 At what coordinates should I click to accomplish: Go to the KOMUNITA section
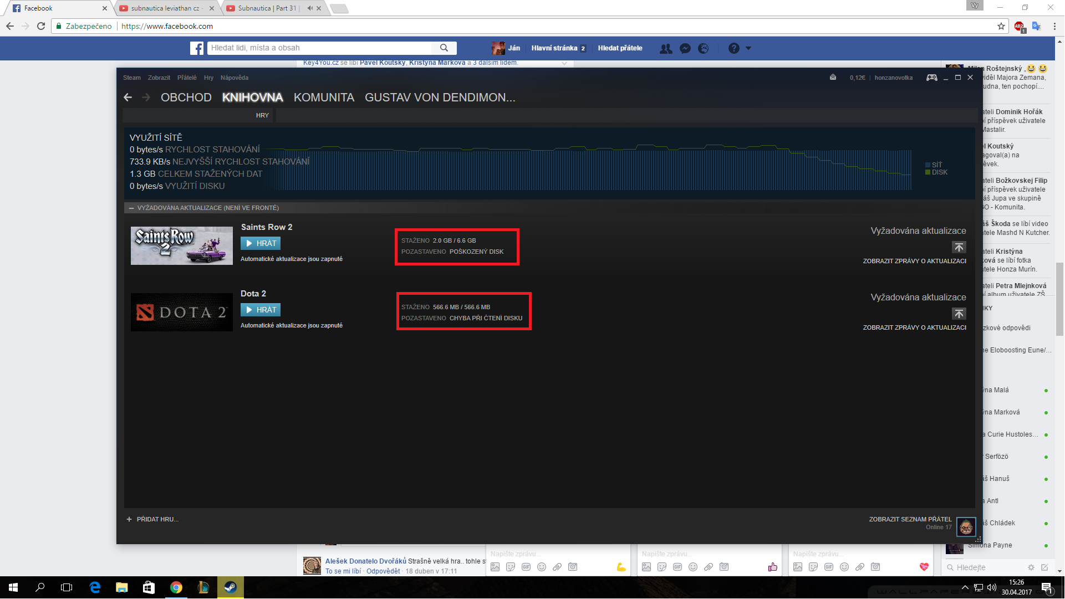point(324,98)
